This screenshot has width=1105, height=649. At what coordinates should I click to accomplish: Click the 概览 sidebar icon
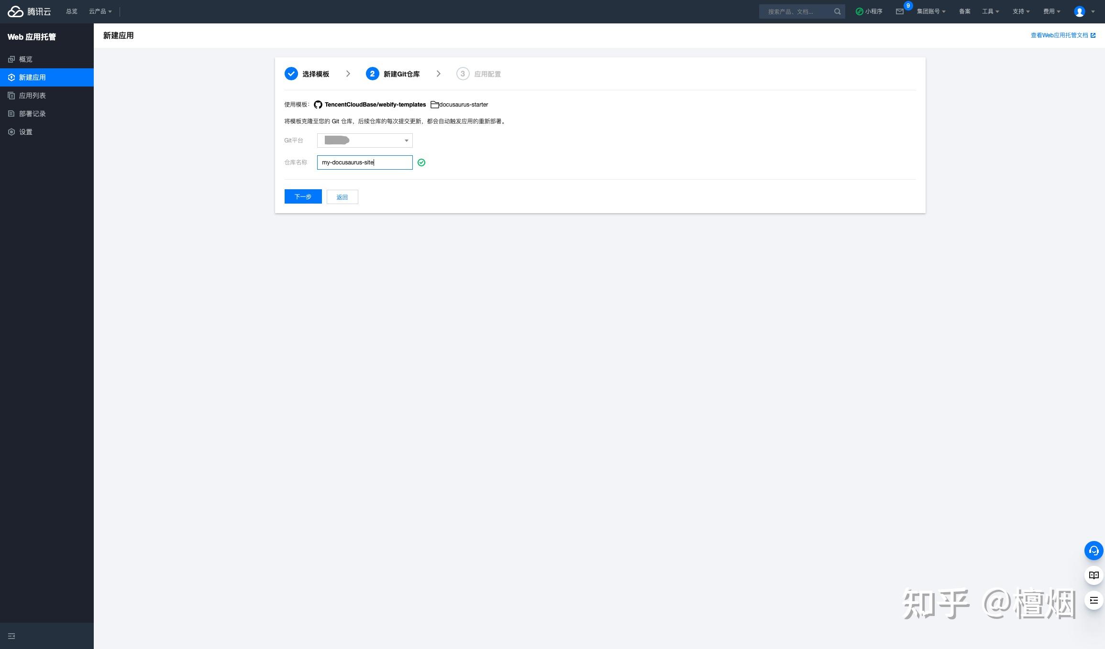pyautogui.click(x=11, y=59)
